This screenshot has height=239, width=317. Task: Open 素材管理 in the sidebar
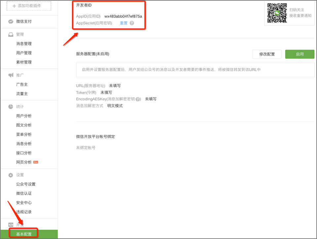coord(24,62)
